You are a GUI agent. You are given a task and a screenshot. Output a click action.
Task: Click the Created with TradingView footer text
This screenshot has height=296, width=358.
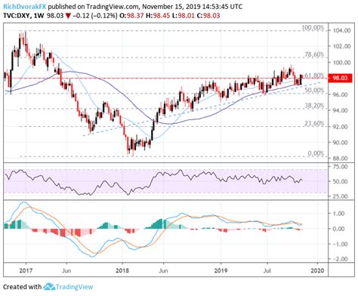click(48, 286)
